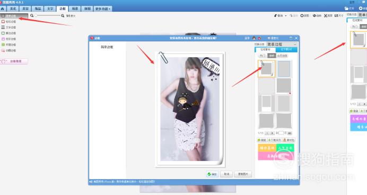Go to previous page of frames in dialog
The height and width of the screenshot is (195, 367).
click(x=267, y=133)
